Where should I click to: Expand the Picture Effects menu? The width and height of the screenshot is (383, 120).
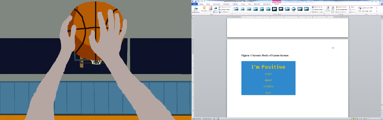[x=318, y=9]
